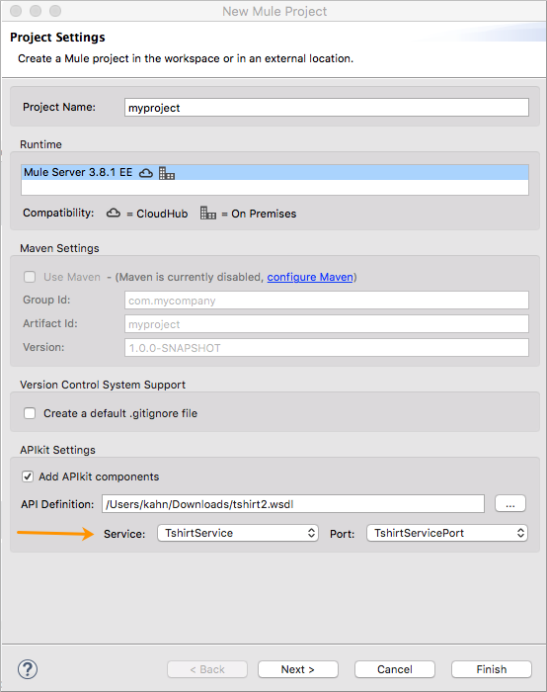547x692 pixels.
Task: Click the Compatibility: label
Action: (x=58, y=214)
